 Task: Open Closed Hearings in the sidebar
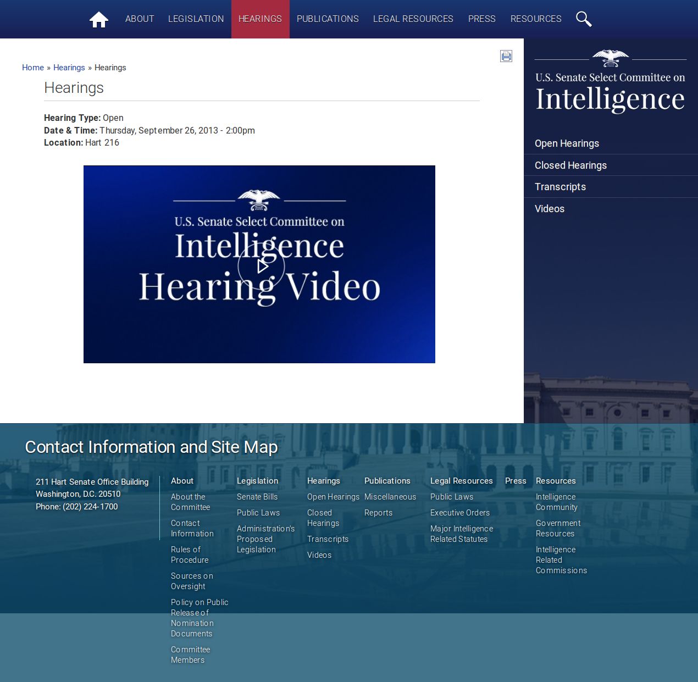[x=570, y=165]
